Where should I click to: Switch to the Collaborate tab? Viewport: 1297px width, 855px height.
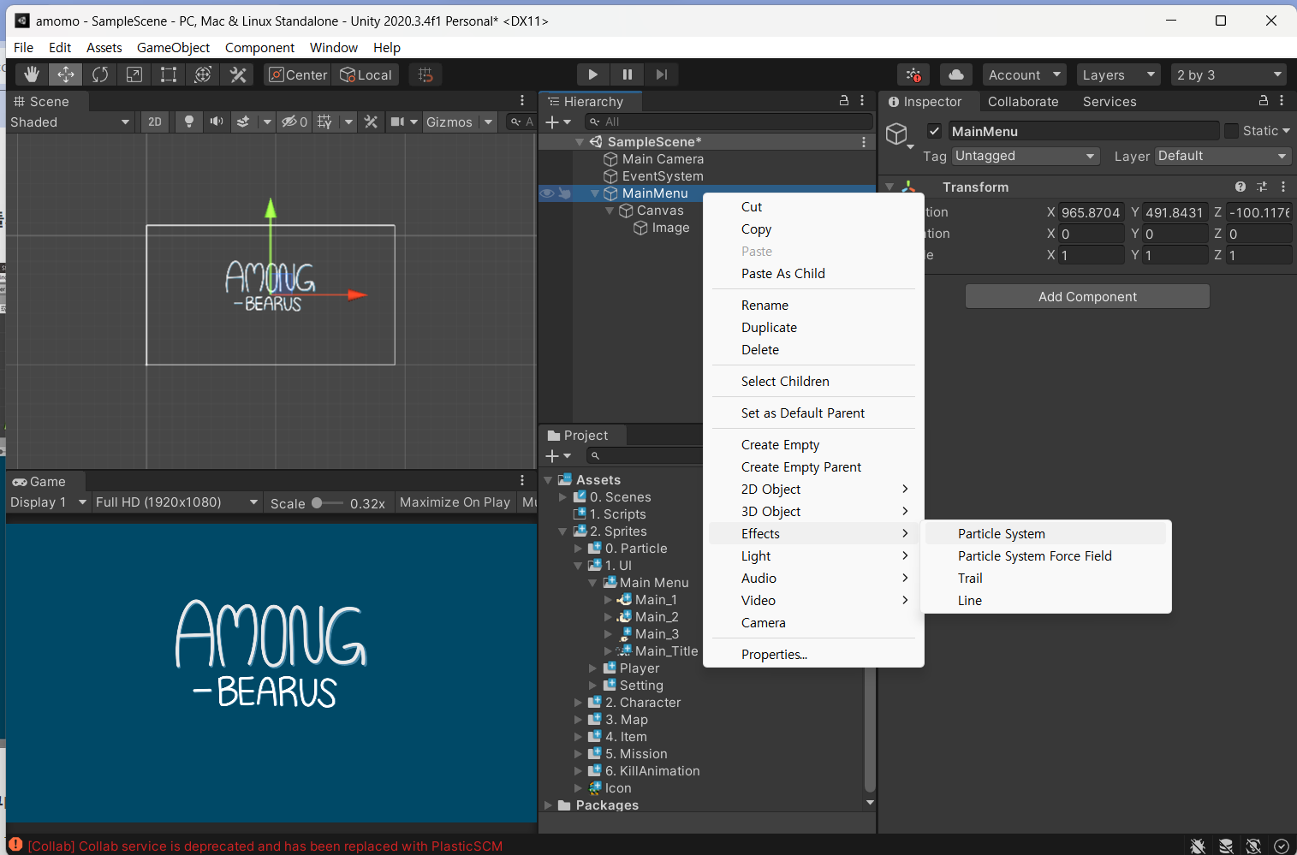click(1023, 101)
